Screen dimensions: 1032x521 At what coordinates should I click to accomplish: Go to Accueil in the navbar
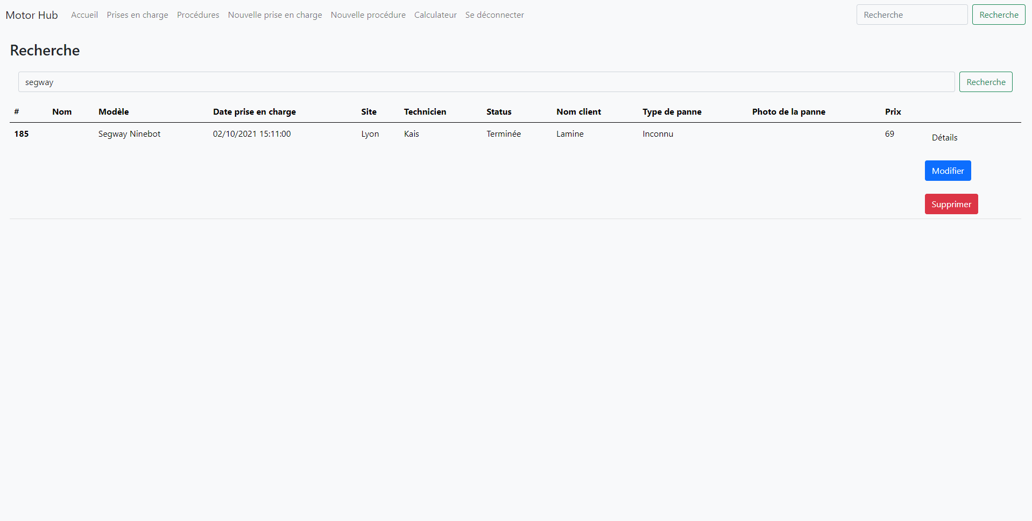click(x=84, y=15)
